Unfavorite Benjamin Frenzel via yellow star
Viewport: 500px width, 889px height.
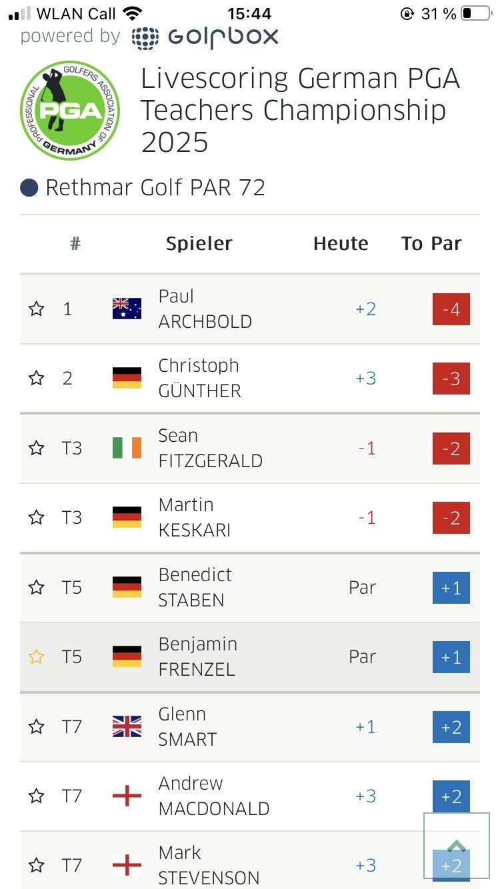point(36,657)
